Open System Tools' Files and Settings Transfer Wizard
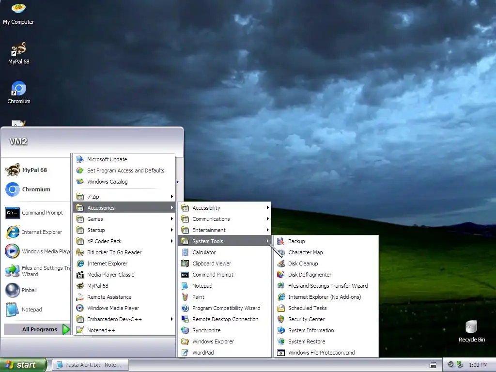 tap(326, 286)
